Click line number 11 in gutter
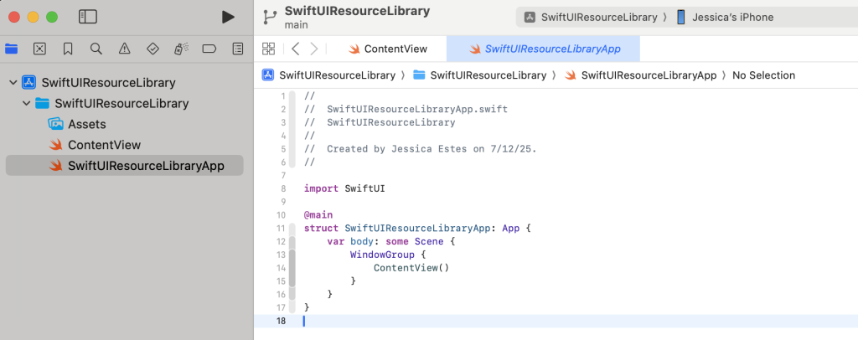 281,228
